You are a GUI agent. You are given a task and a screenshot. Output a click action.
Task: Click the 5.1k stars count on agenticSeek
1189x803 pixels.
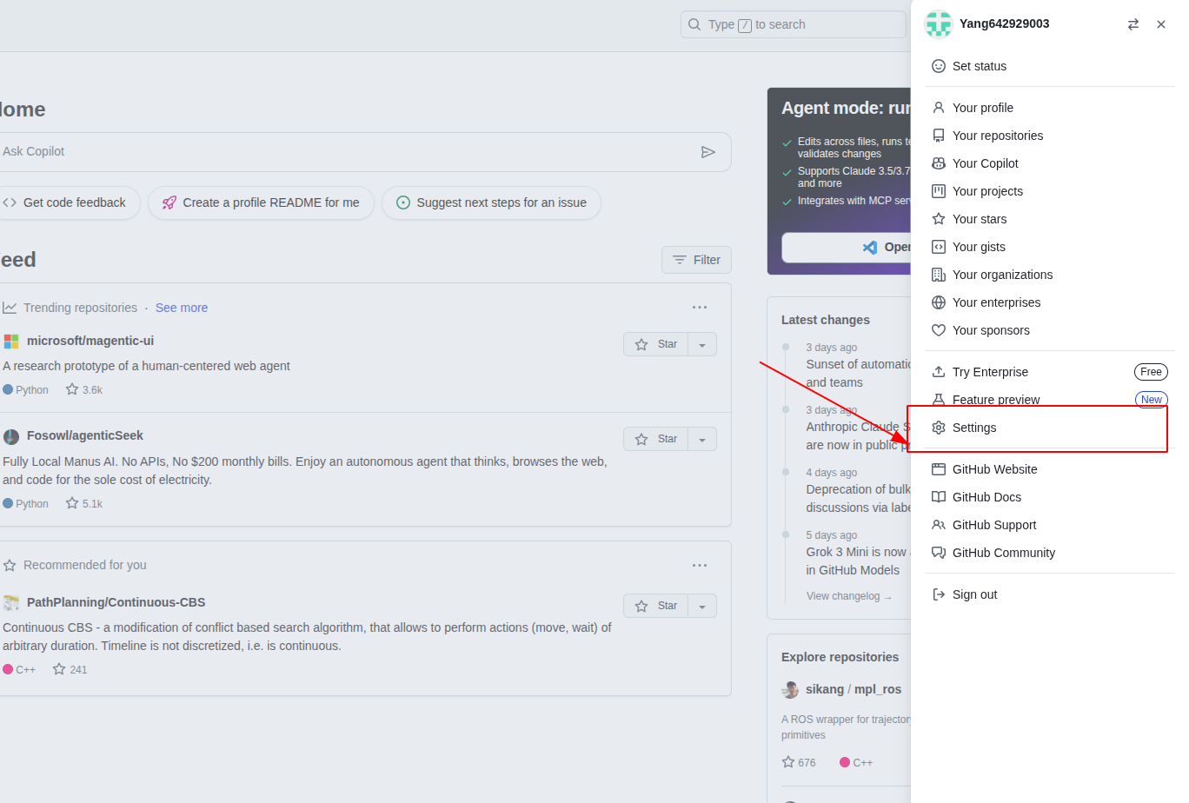(84, 503)
